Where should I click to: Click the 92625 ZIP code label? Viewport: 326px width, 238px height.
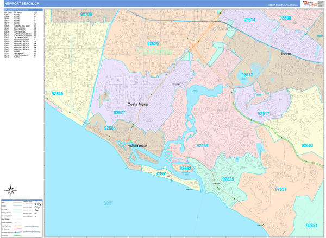click(228, 179)
